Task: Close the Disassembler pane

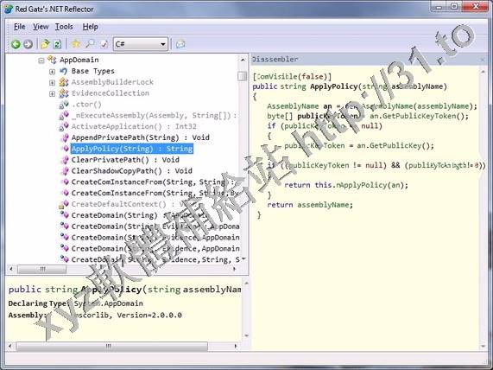Action: [483, 59]
